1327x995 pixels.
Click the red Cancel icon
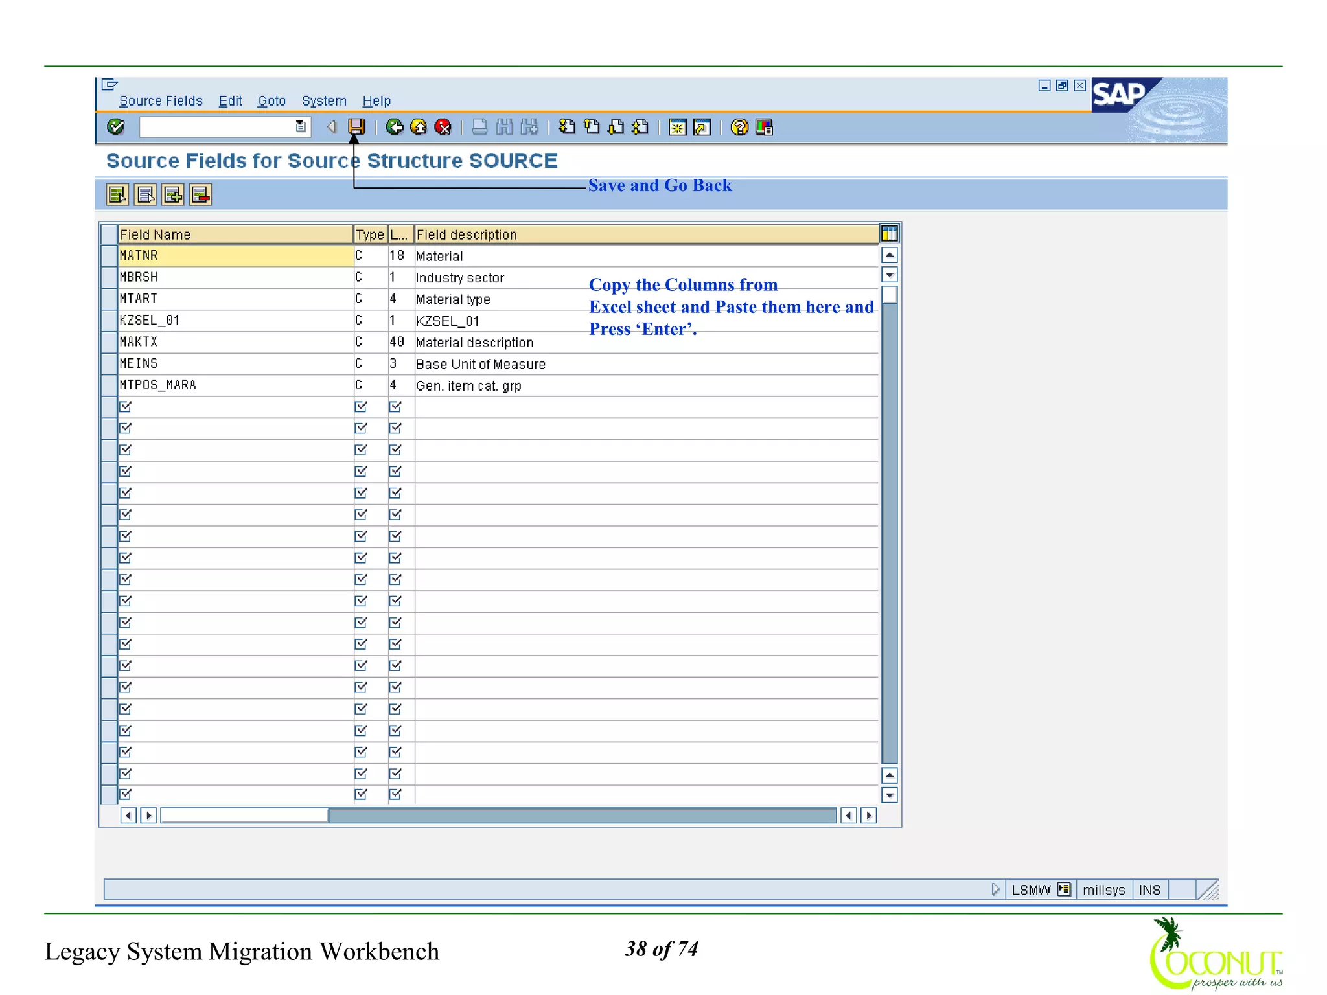[x=443, y=127]
